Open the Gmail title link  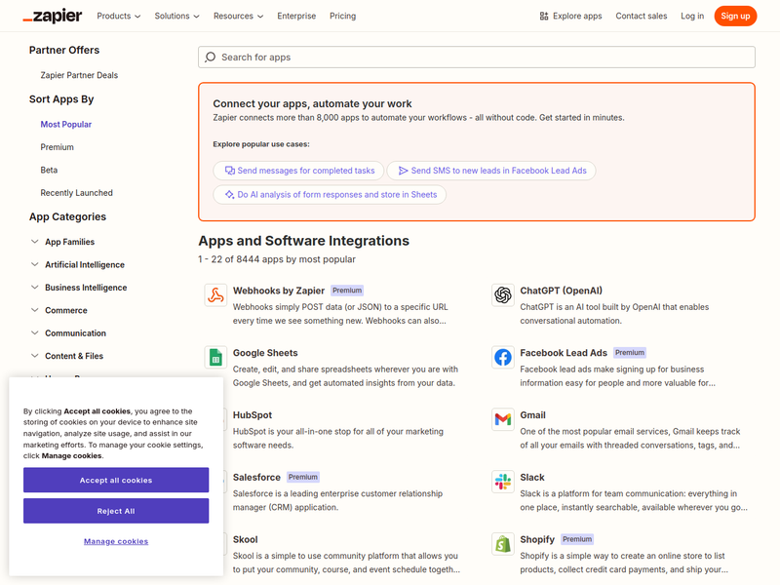tap(532, 415)
